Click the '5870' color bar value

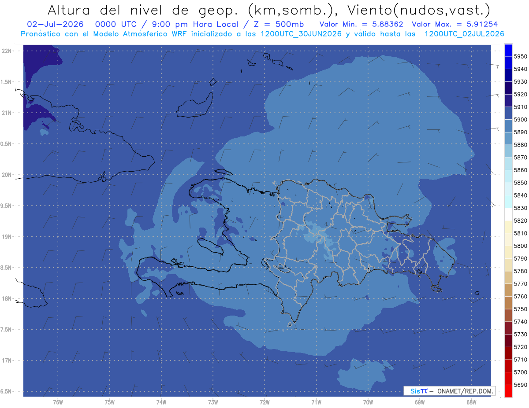point(520,157)
